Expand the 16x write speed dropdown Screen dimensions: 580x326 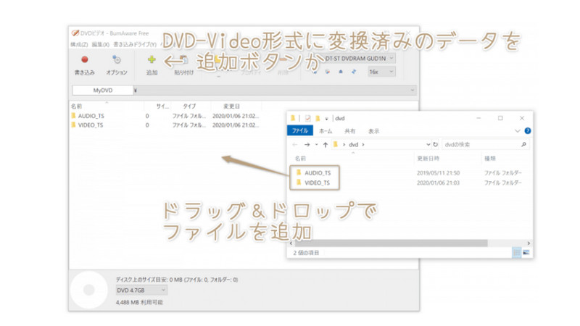click(x=391, y=72)
